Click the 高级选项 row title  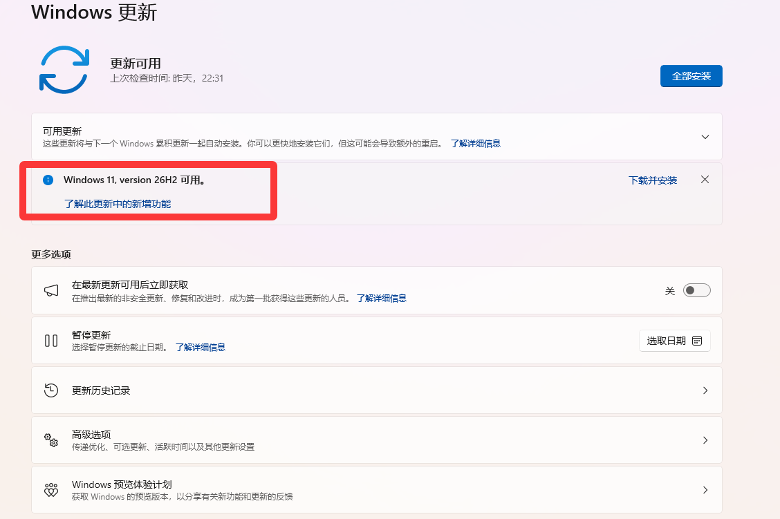pos(91,435)
